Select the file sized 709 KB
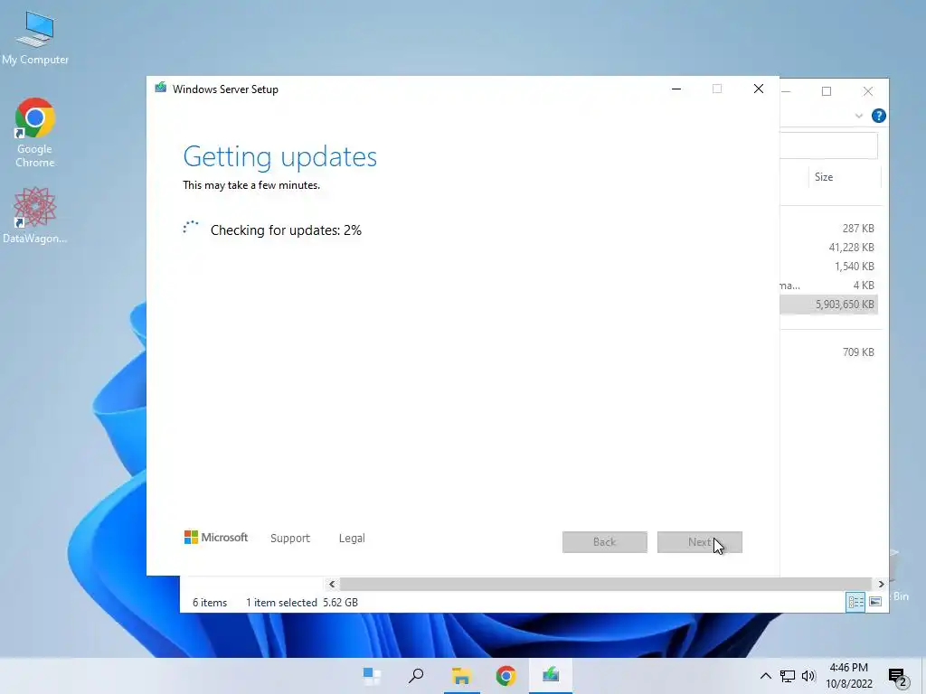The width and height of the screenshot is (926, 694). click(x=829, y=352)
